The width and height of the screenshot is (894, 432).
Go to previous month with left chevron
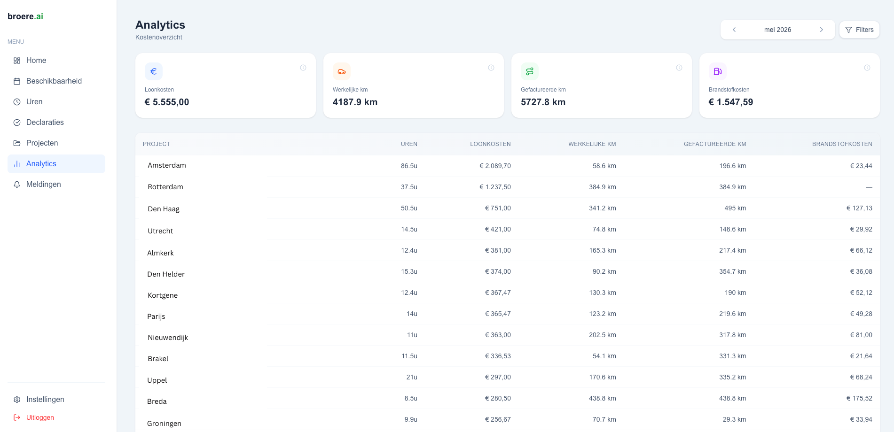[x=734, y=30]
